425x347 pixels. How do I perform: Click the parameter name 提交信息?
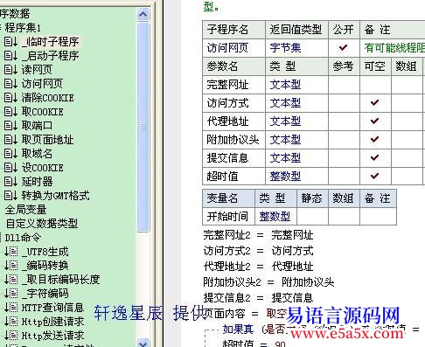tap(227, 158)
